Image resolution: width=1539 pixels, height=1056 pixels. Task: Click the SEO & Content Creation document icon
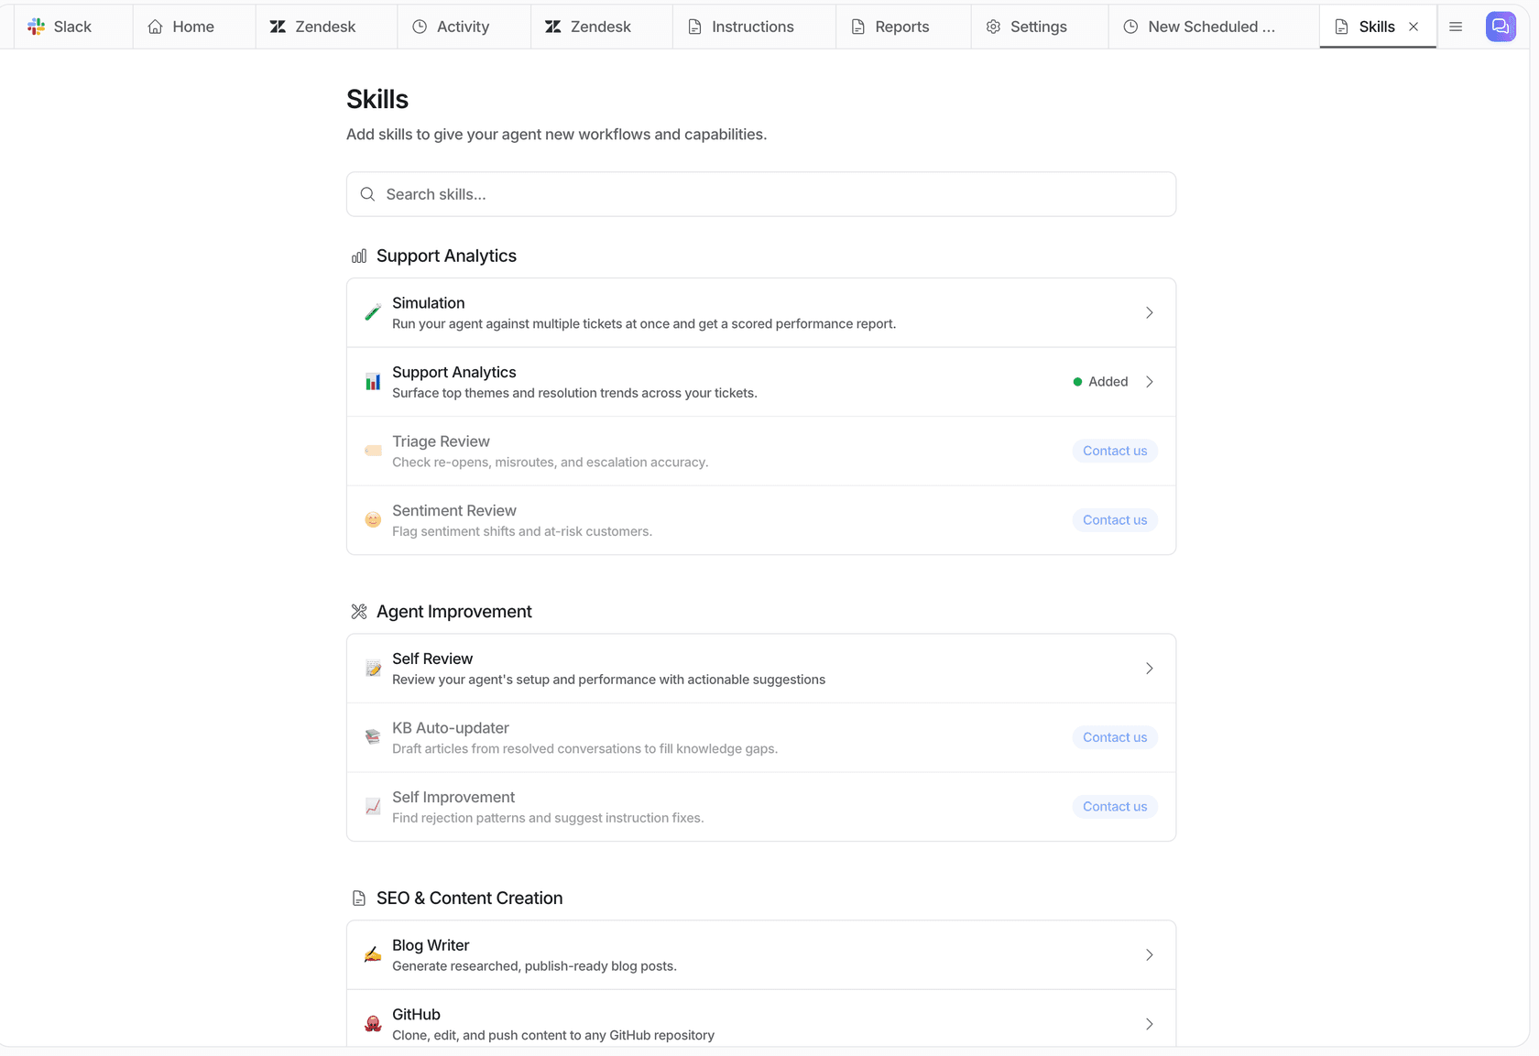coord(359,898)
